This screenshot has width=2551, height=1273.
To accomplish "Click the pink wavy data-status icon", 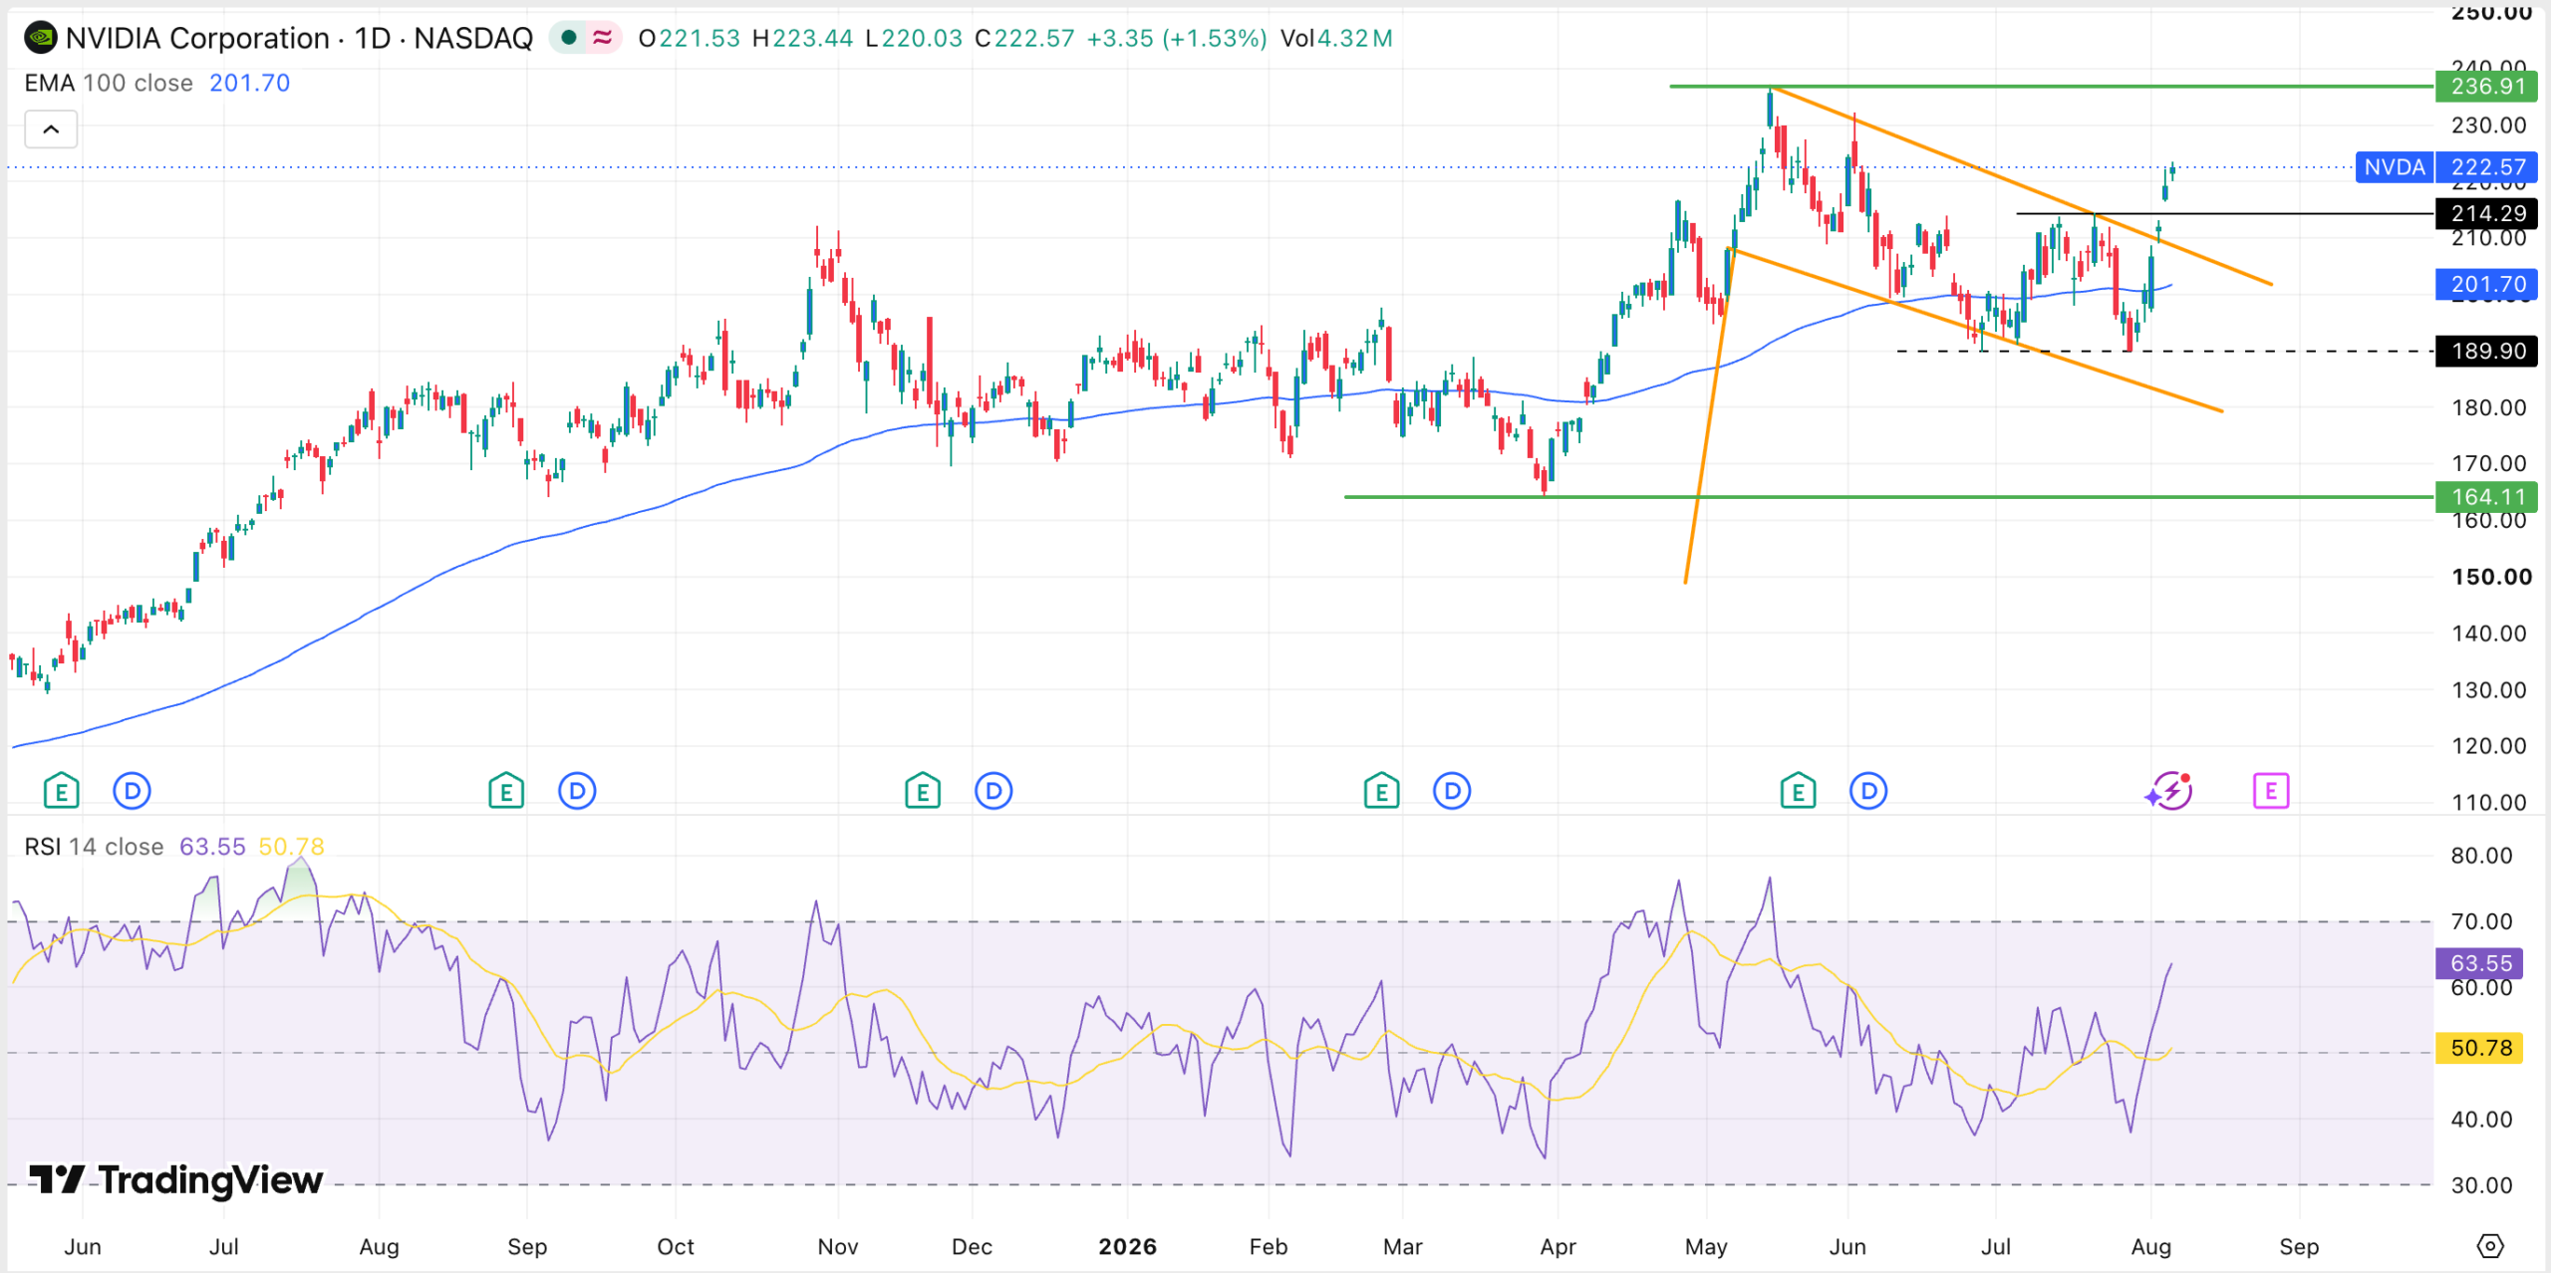I will [x=602, y=38].
